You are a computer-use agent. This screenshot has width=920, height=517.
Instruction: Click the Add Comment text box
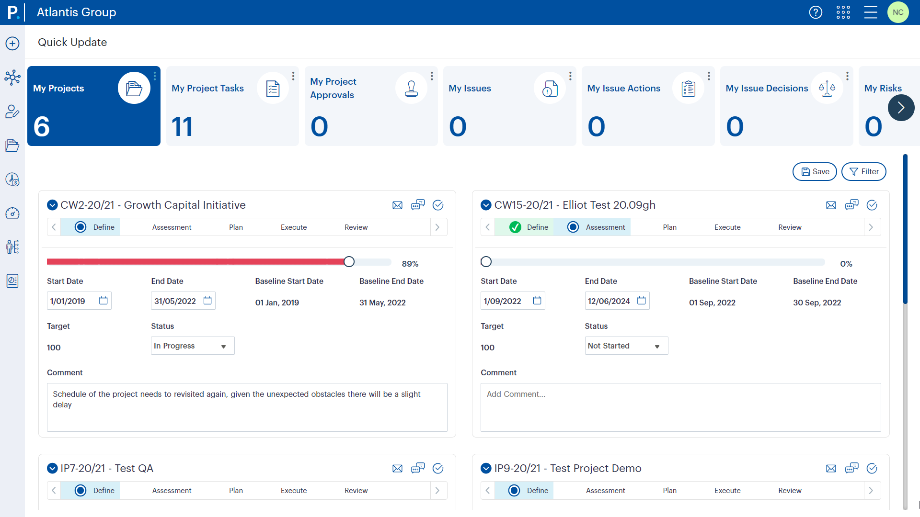(680, 407)
